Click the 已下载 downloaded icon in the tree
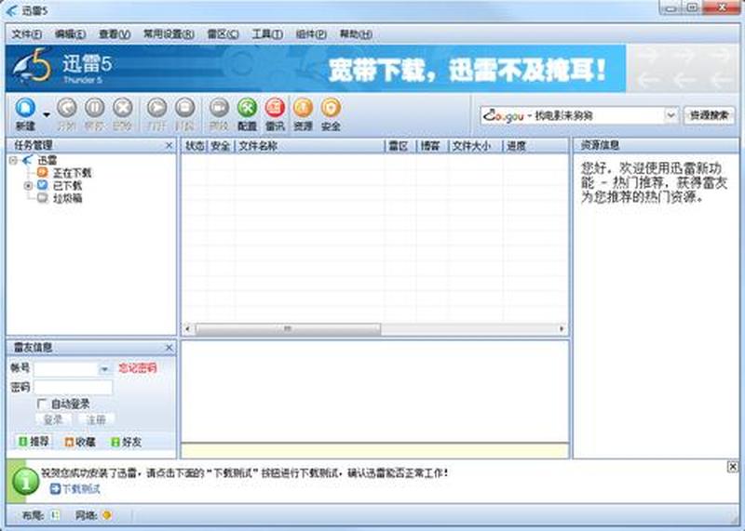 tap(42, 185)
